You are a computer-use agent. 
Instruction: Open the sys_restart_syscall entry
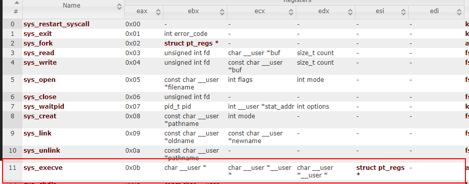[x=57, y=24]
